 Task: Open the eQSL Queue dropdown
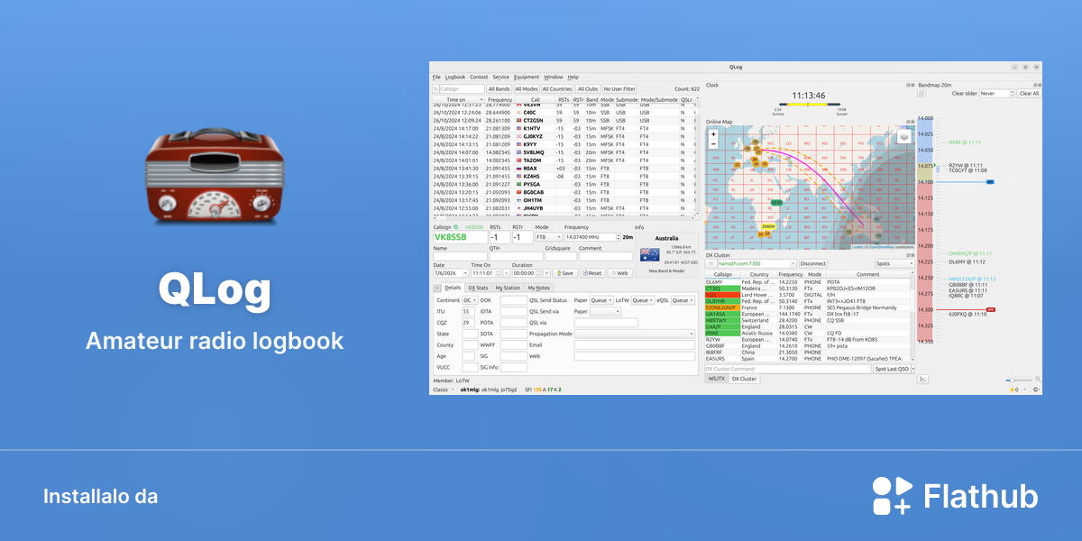click(x=683, y=300)
